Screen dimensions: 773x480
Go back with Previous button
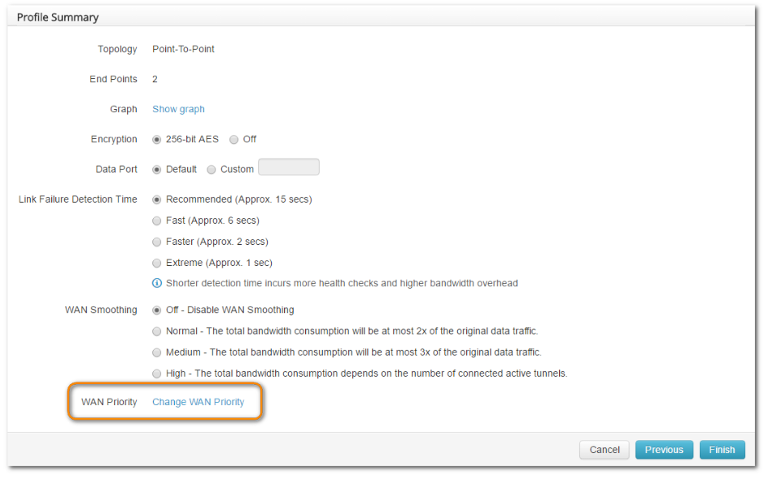pos(664,450)
